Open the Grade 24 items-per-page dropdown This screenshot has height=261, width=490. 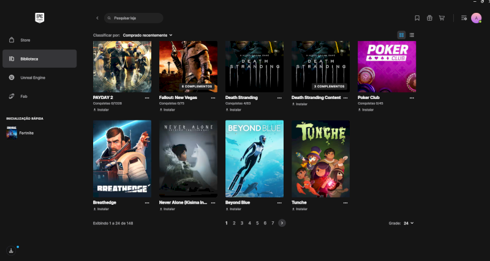409,223
